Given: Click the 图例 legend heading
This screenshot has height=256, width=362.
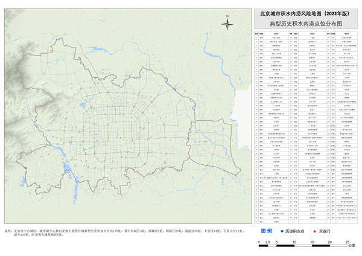Looking at the screenshot, I should tap(265, 231).
